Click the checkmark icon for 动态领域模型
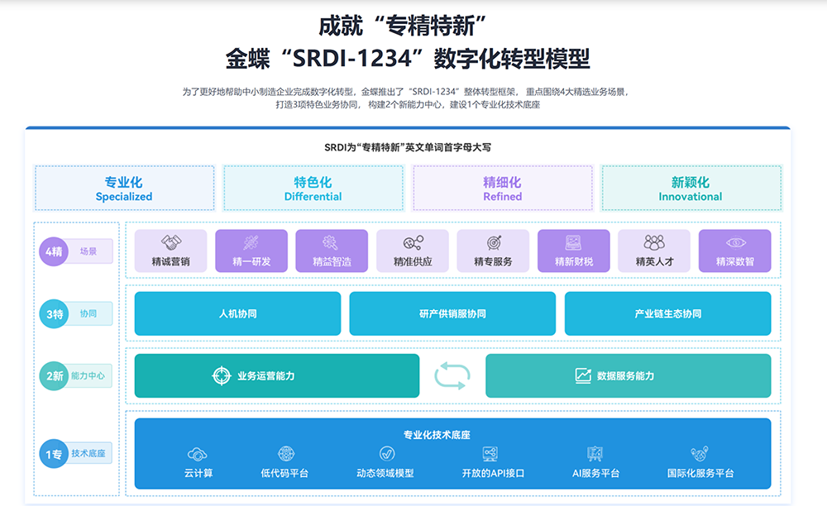Screen dimensions: 827x506 pos(387,454)
